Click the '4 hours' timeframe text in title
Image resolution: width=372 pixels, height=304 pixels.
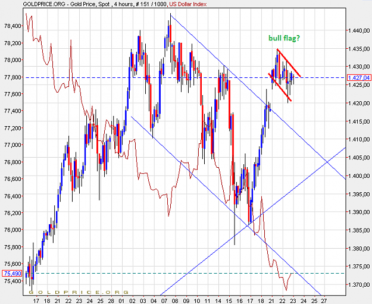pos(123,4)
